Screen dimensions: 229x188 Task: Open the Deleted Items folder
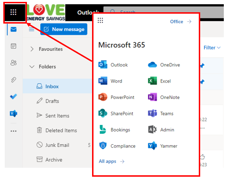(x=57, y=130)
